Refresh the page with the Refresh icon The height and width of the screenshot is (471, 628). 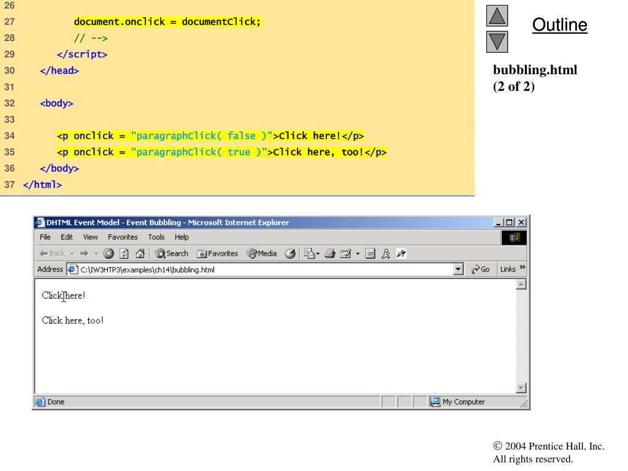124,253
